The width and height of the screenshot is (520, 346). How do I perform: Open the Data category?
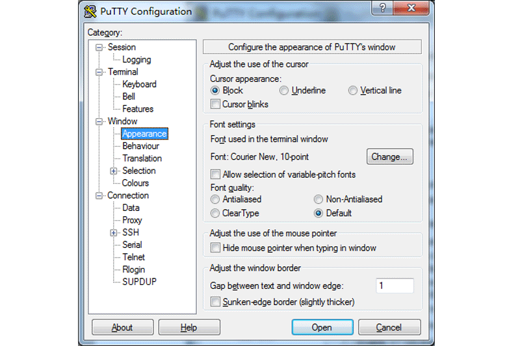tap(131, 208)
